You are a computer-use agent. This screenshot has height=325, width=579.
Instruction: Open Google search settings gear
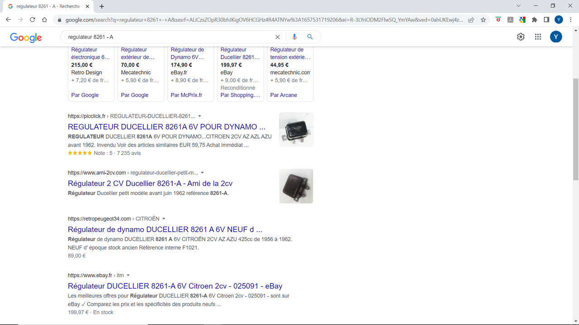point(521,37)
